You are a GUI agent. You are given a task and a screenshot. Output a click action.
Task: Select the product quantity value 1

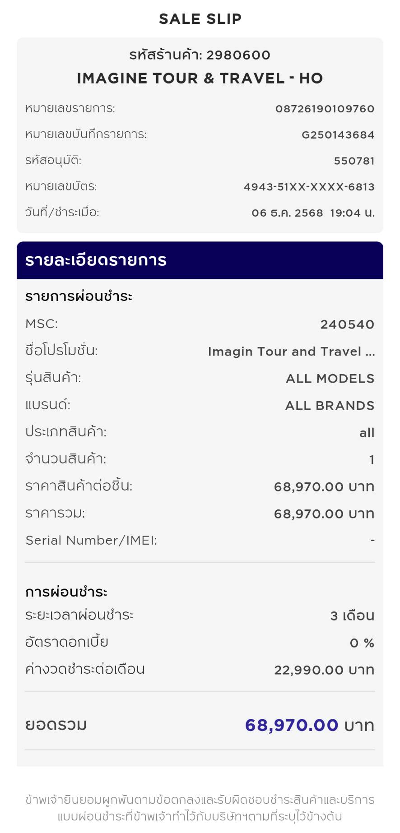click(x=372, y=460)
